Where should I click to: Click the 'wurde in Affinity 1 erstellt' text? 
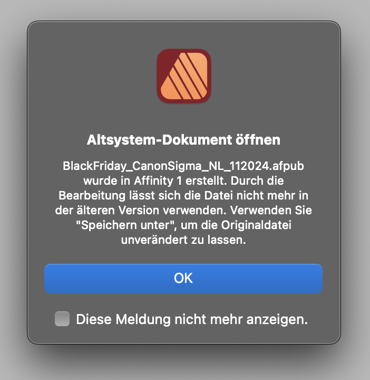[x=155, y=181]
